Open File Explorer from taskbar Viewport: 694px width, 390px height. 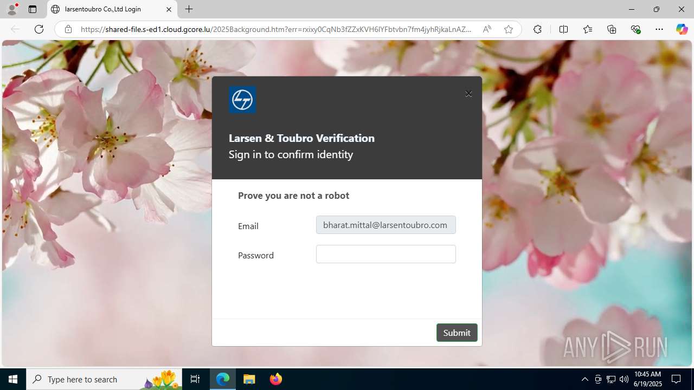coord(249,379)
